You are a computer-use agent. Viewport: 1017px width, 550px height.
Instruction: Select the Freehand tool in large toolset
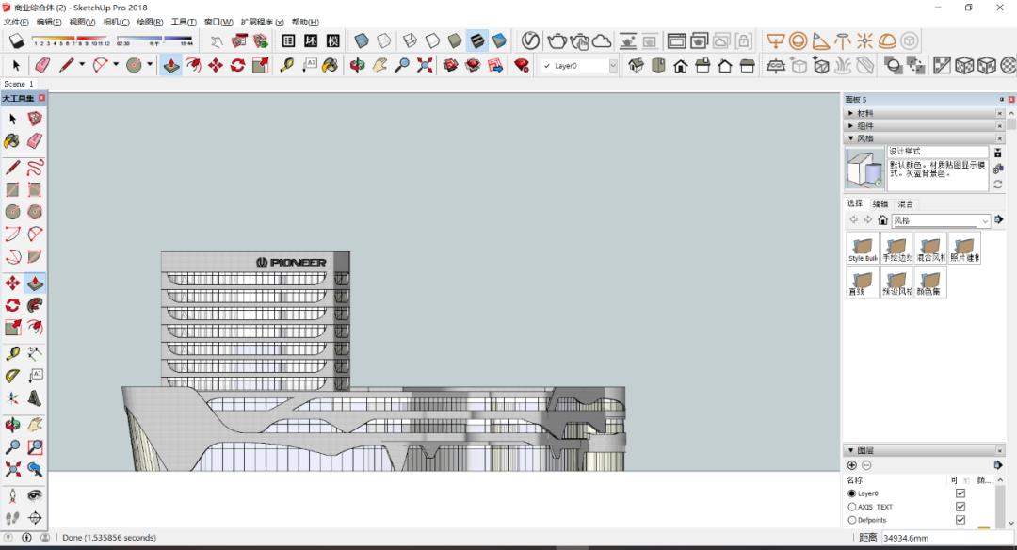(35, 168)
